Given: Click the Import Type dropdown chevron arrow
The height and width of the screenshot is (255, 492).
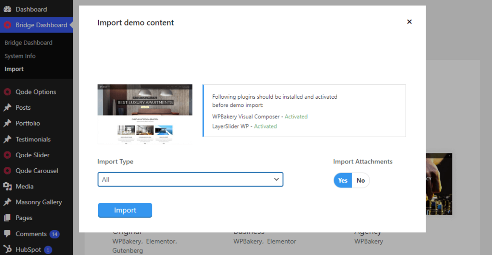Looking at the screenshot, I should (x=276, y=179).
